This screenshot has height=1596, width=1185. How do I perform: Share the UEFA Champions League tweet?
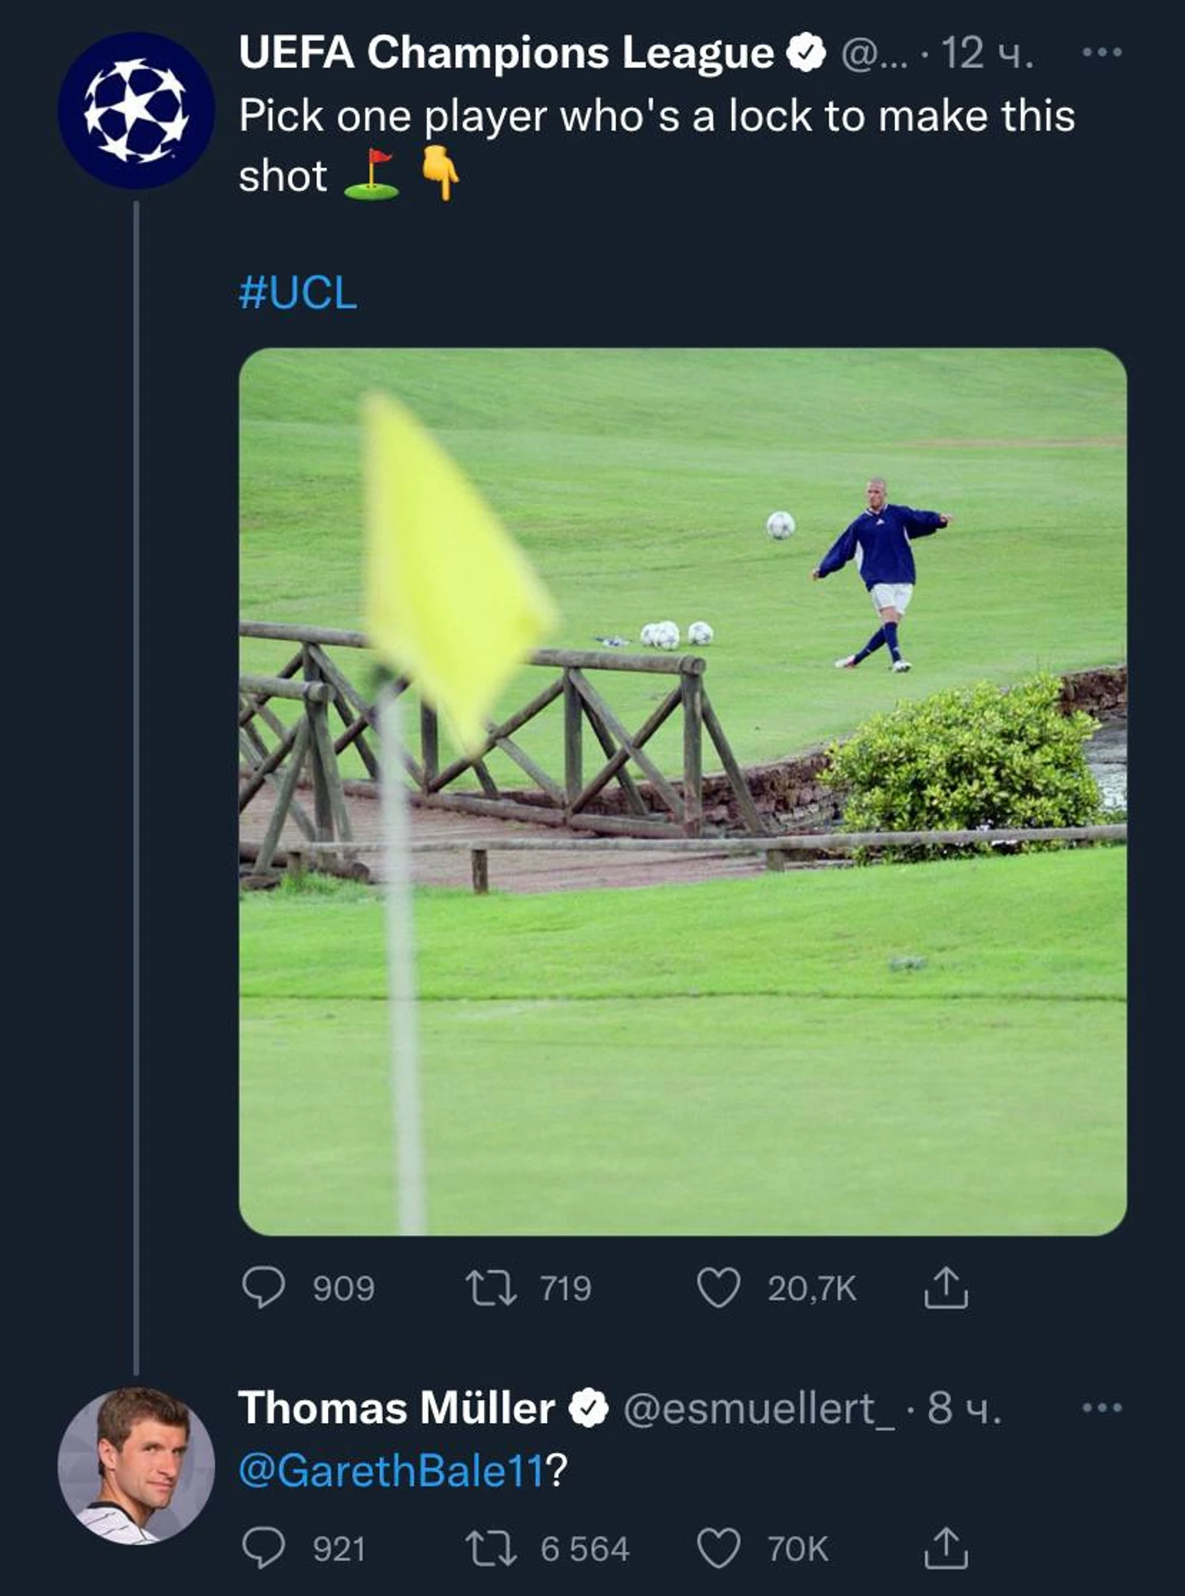tap(946, 1288)
